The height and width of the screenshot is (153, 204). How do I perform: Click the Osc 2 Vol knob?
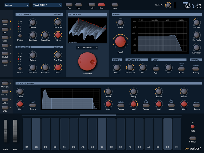click(58, 55)
